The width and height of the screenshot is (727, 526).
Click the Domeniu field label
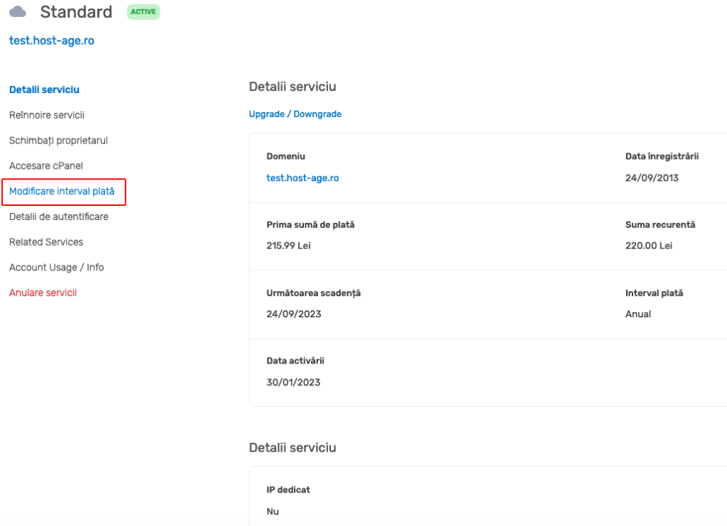284,156
